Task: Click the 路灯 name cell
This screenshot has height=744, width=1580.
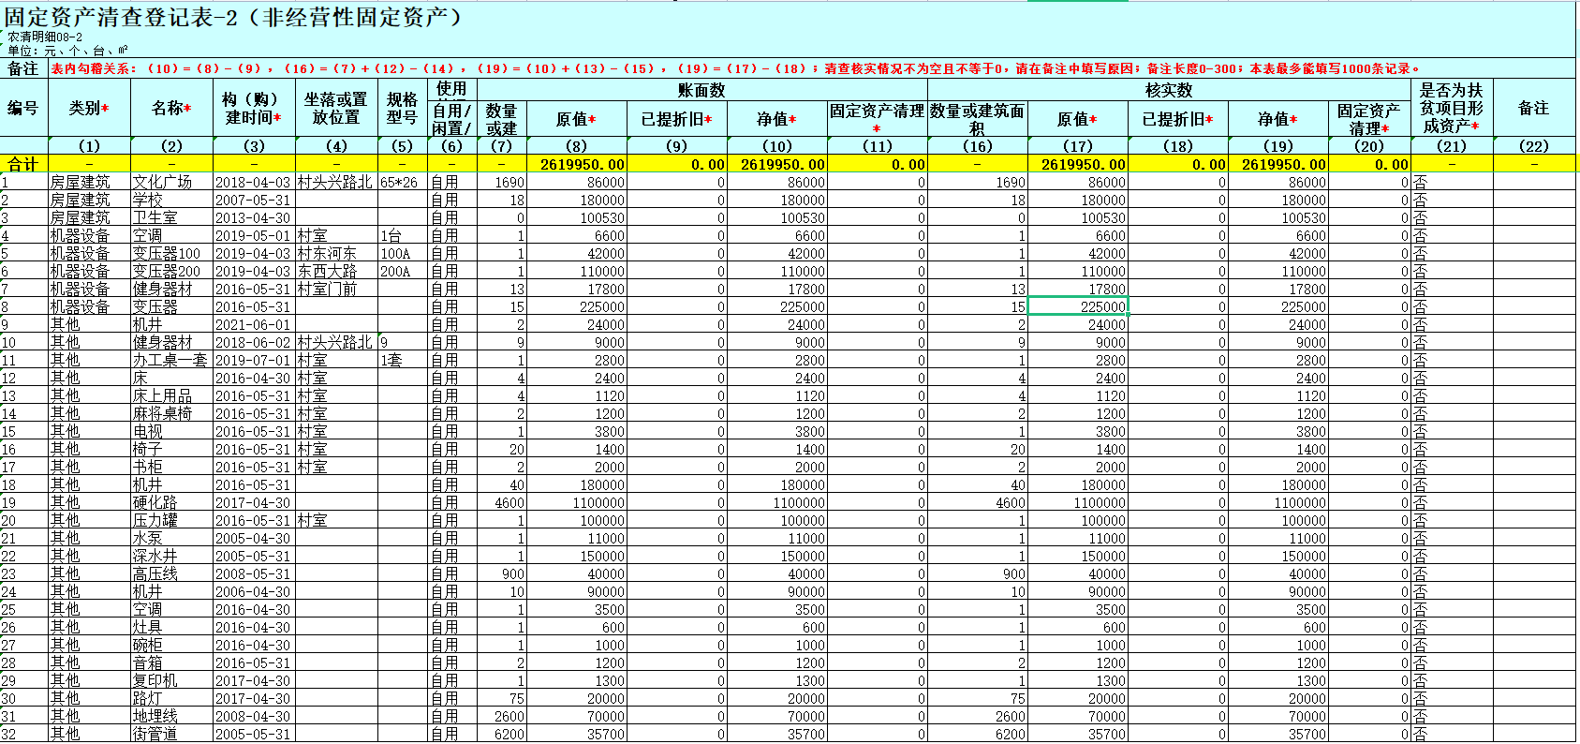Action: (171, 698)
